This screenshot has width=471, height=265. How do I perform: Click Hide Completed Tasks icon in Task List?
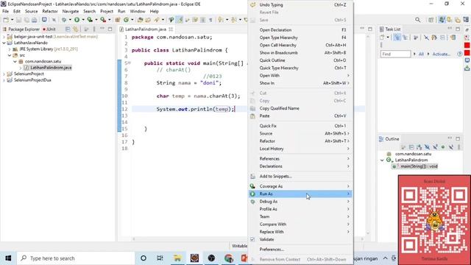tap(426, 38)
